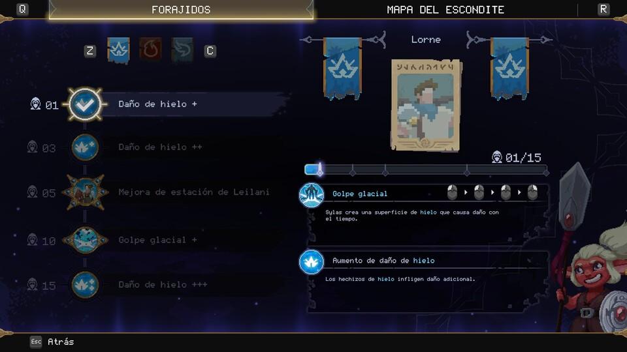Switch to Mapa del Escondite tab
Screen dimensions: 627x352
click(445, 10)
